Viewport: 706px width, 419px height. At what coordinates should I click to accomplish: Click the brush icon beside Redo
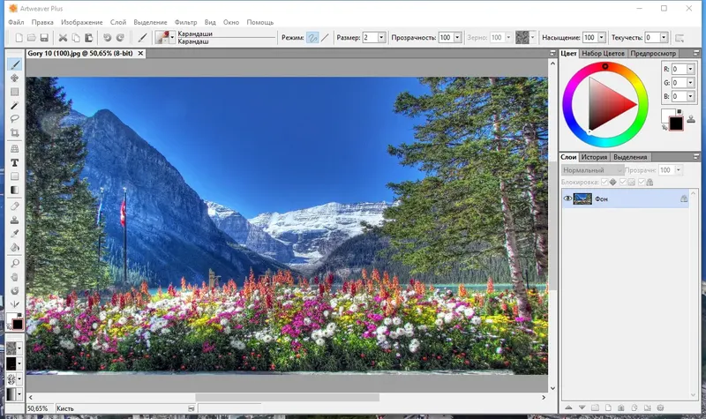[x=143, y=38]
